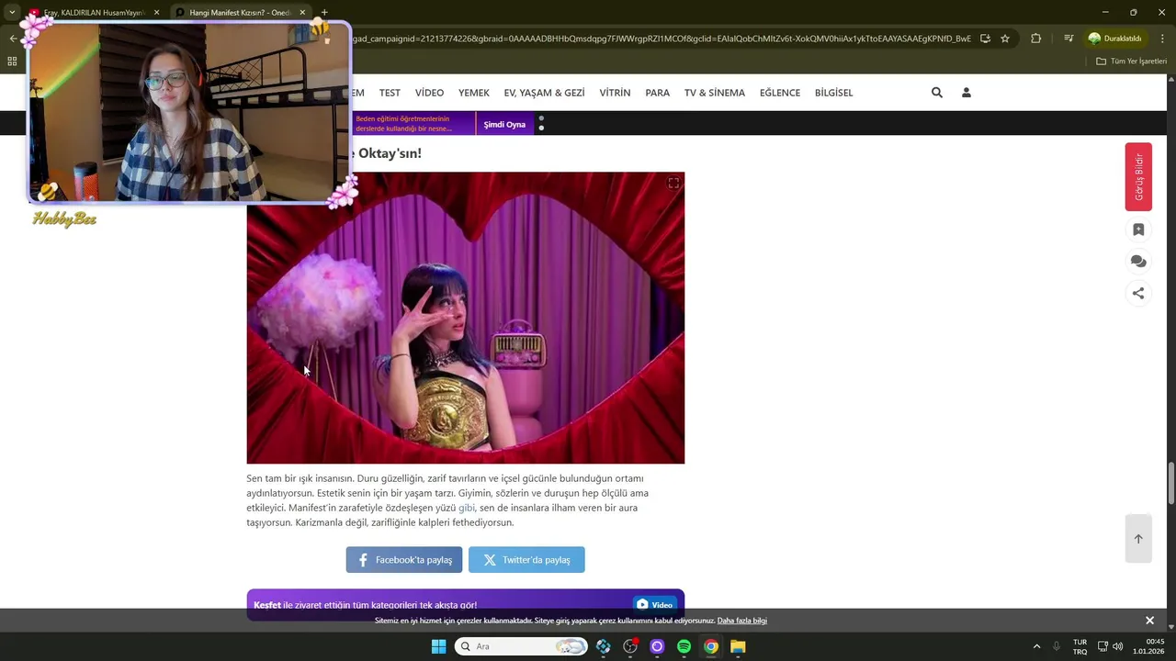Click the Duraklatıldı profile button
Viewport: 1176px width, 661px height.
point(1115,39)
